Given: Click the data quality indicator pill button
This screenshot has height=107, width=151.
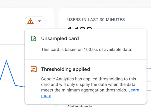Looking at the screenshot, I should [35, 21].
